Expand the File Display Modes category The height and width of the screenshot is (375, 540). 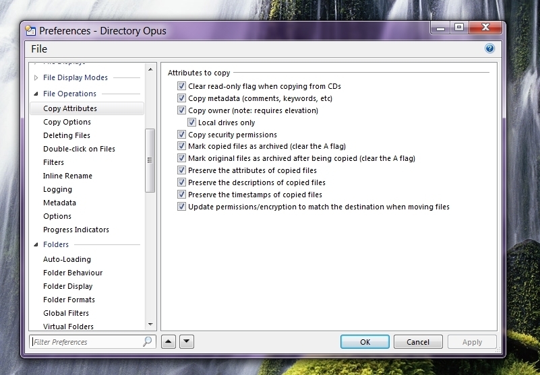(x=36, y=77)
